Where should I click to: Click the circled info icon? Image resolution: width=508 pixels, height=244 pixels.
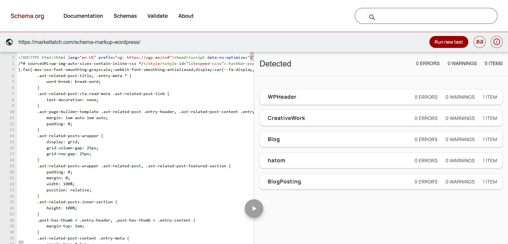497,42
